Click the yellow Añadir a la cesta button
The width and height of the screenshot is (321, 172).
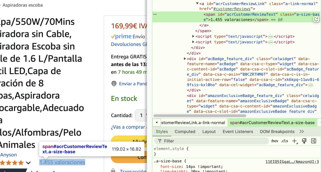click(x=129, y=140)
